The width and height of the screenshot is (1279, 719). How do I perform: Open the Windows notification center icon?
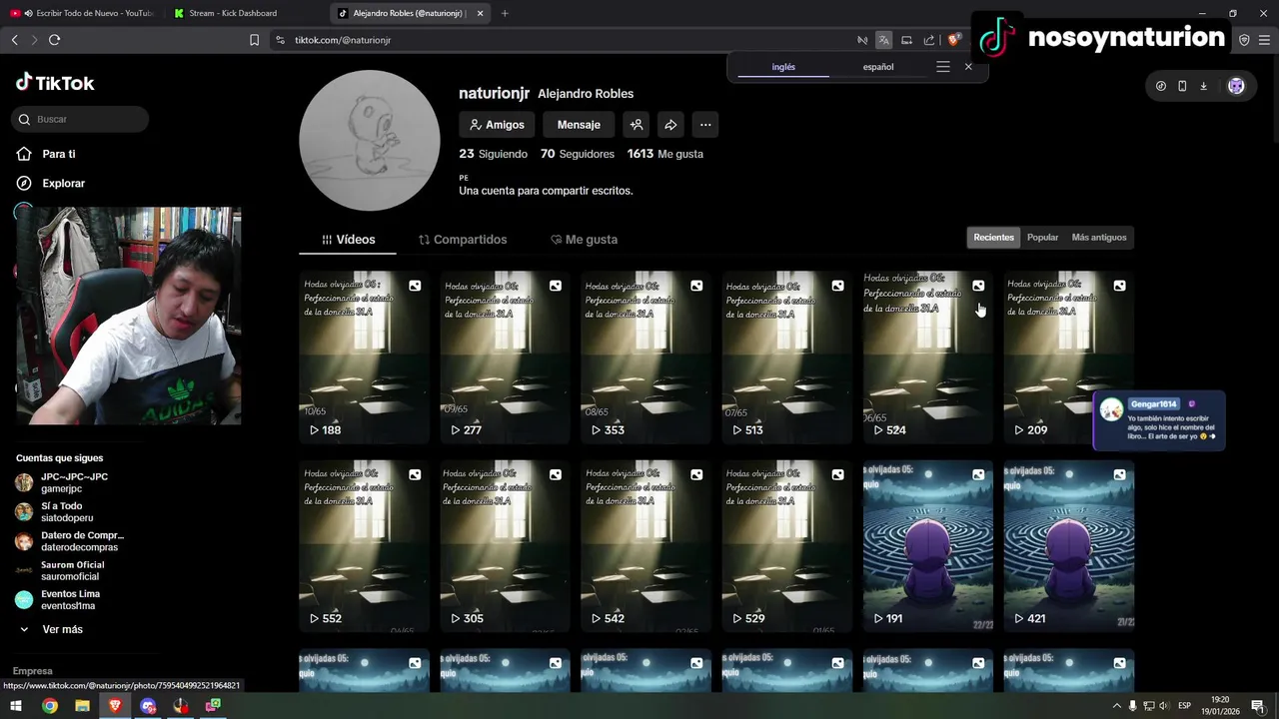point(1258,706)
